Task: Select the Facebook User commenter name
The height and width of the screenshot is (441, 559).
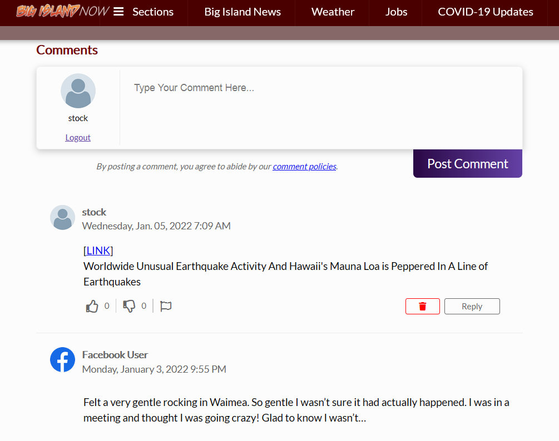Action: (x=115, y=354)
